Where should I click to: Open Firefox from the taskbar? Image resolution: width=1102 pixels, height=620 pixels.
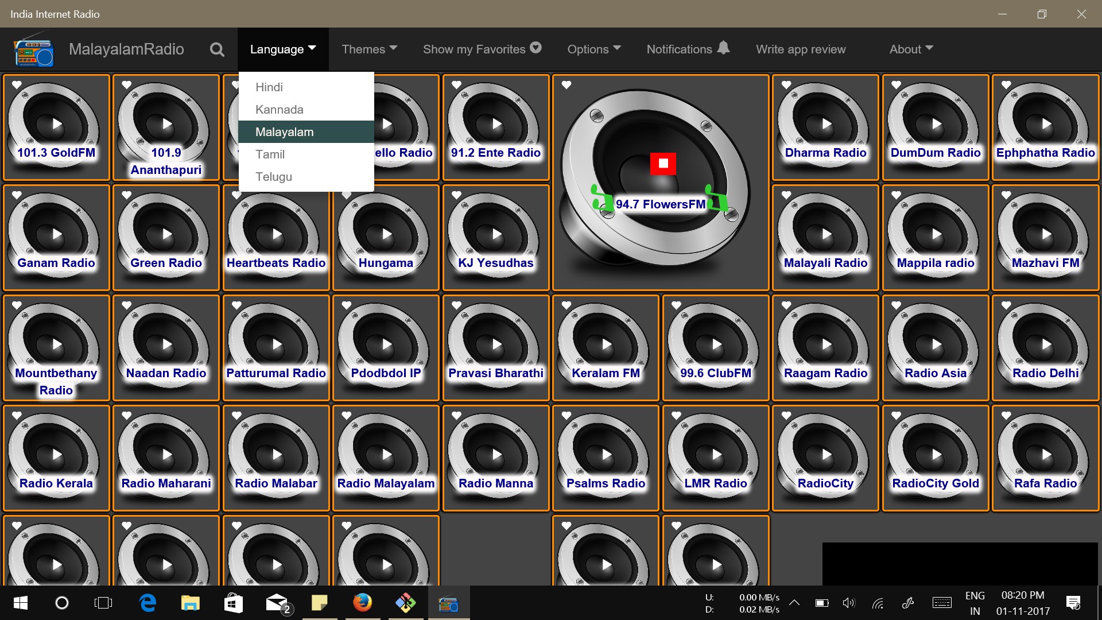pyautogui.click(x=362, y=603)
